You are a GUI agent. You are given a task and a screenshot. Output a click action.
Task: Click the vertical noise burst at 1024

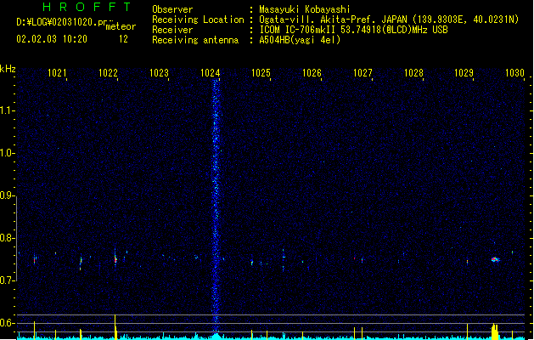coord(216,205)
